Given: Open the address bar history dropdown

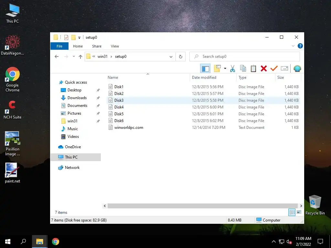Looking at the screenshot, I should coord(171,57).
